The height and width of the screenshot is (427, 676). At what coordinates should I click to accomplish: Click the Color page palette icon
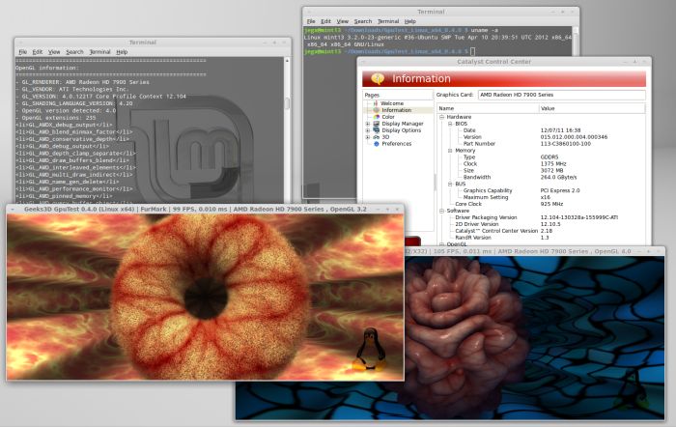pyautogui.click(x=377, y=117)
